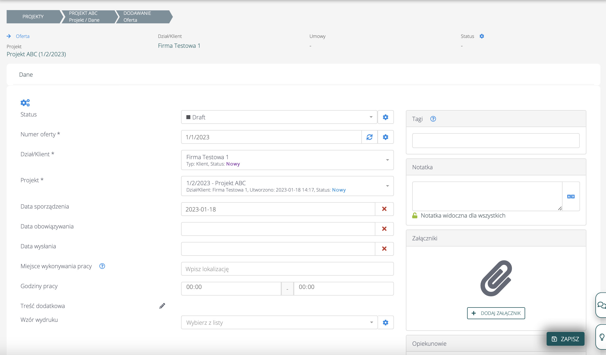
Task: Open Wzór wydruku Wybierz z listy dropdown
Action: (x=279, y=322)
